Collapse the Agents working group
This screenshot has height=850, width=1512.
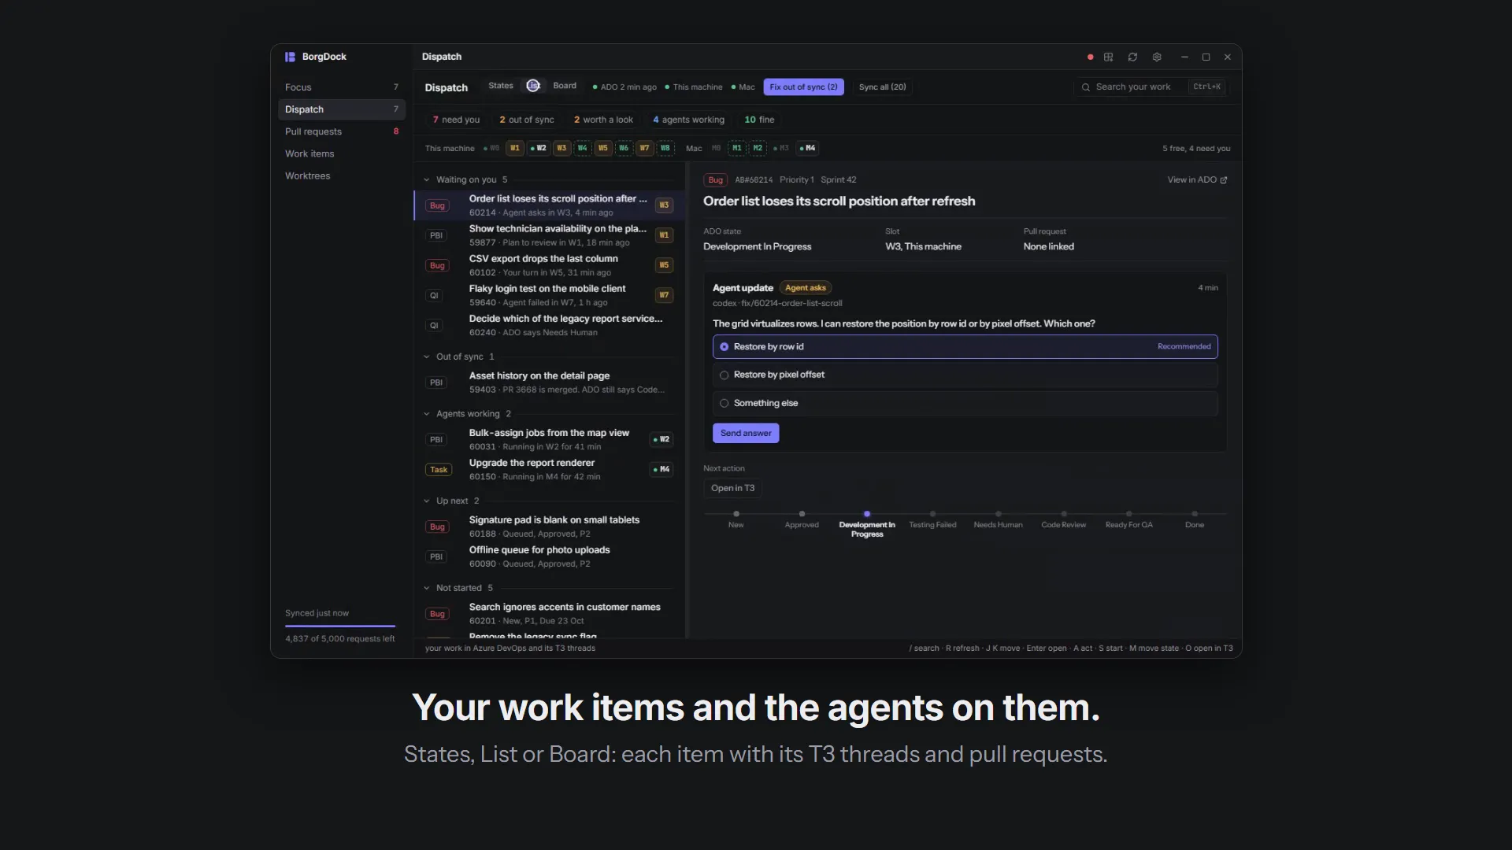(x=427, y=414)
